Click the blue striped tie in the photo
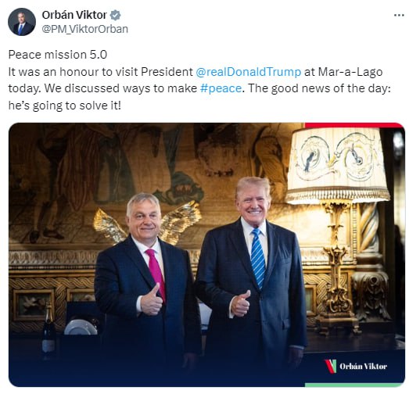 coord(258,258)
